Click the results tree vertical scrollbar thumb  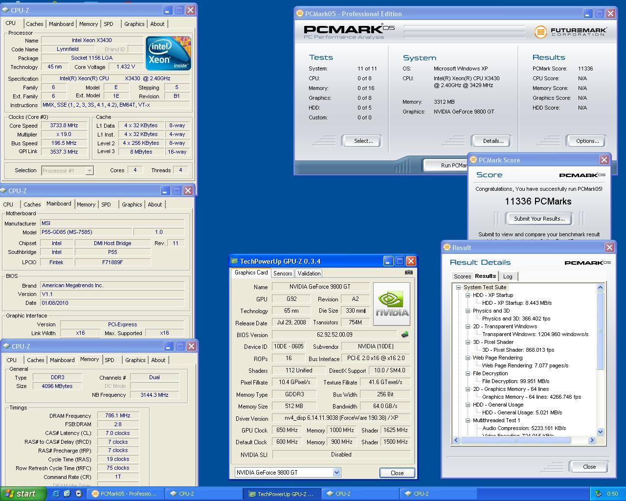point(601,330)
